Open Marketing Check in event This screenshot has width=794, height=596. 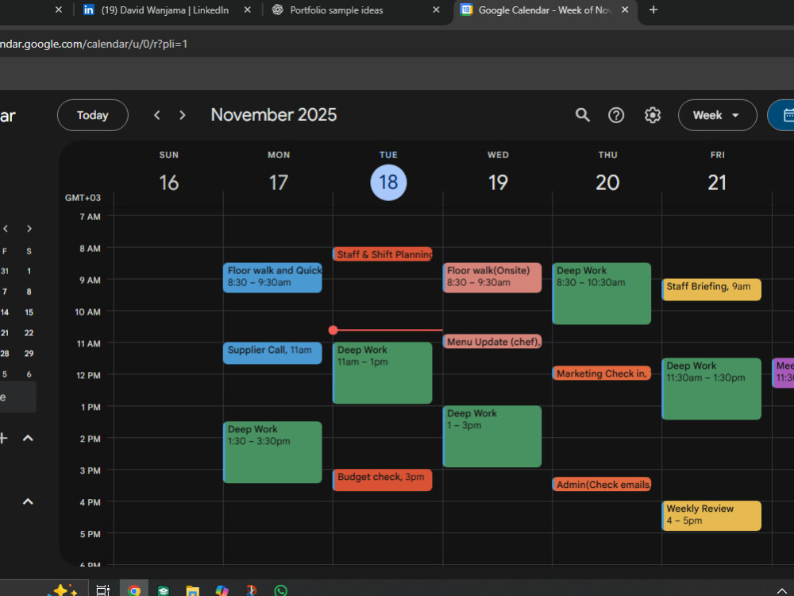tap(602, 373)
